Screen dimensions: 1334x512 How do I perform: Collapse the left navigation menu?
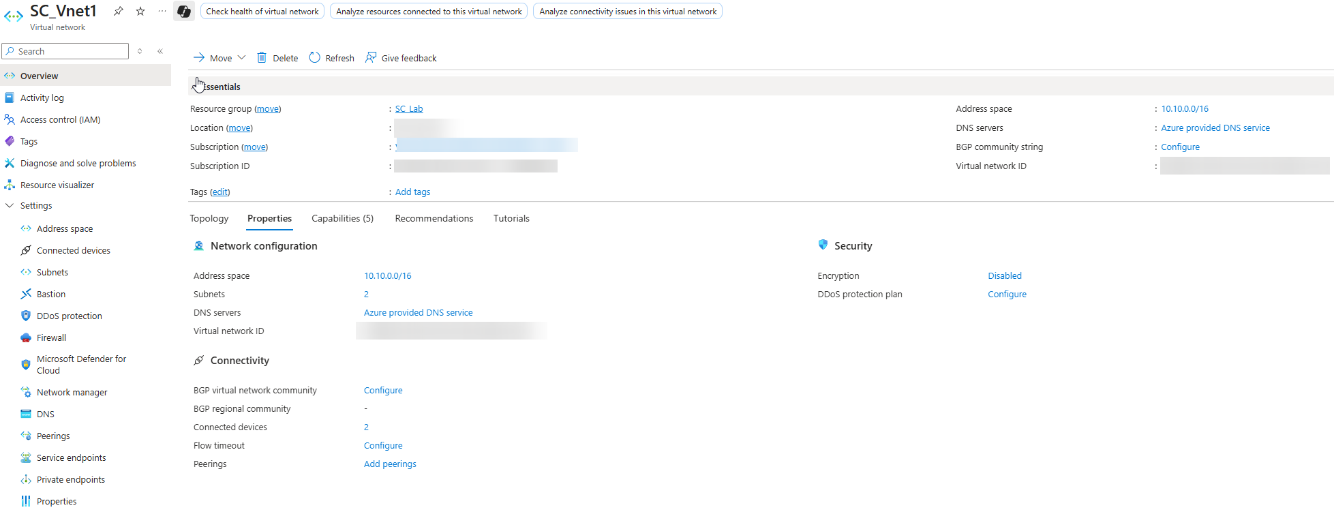tap(160, 51)
